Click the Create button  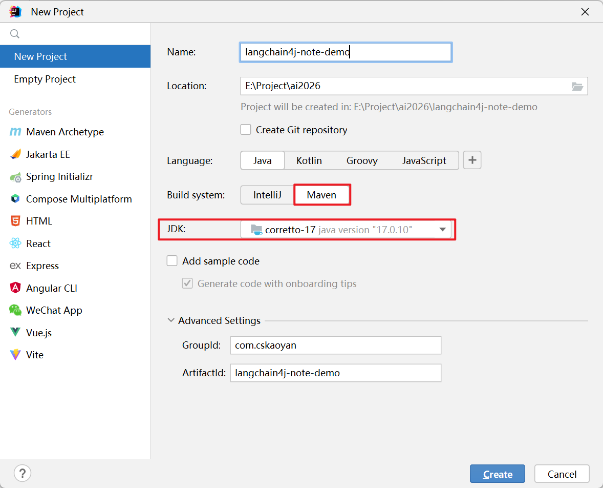(x=497, y=474)
